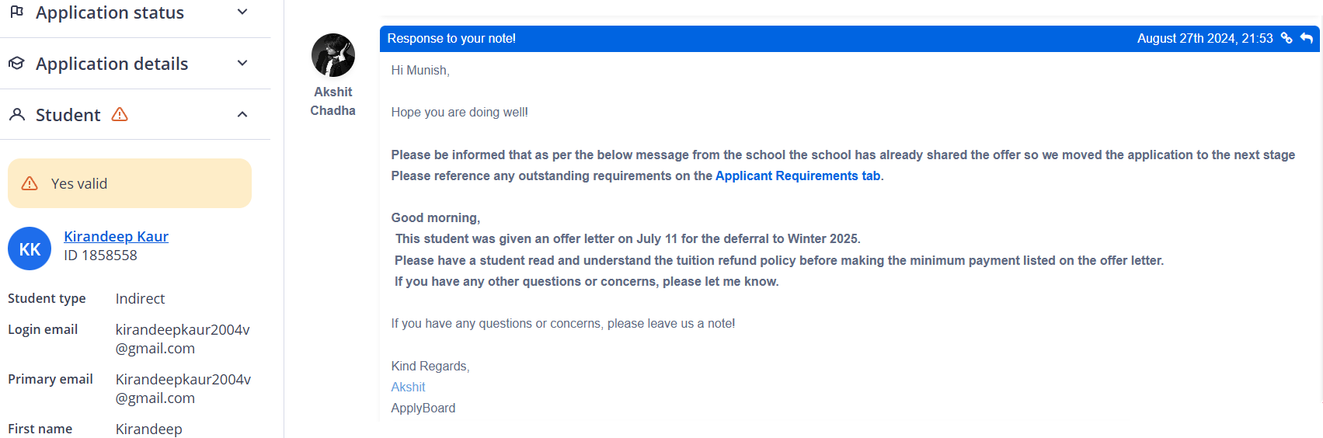Open the Applicant Requirements tab link
Viewport: 1323px width, 438px height.
pos(798,176)
